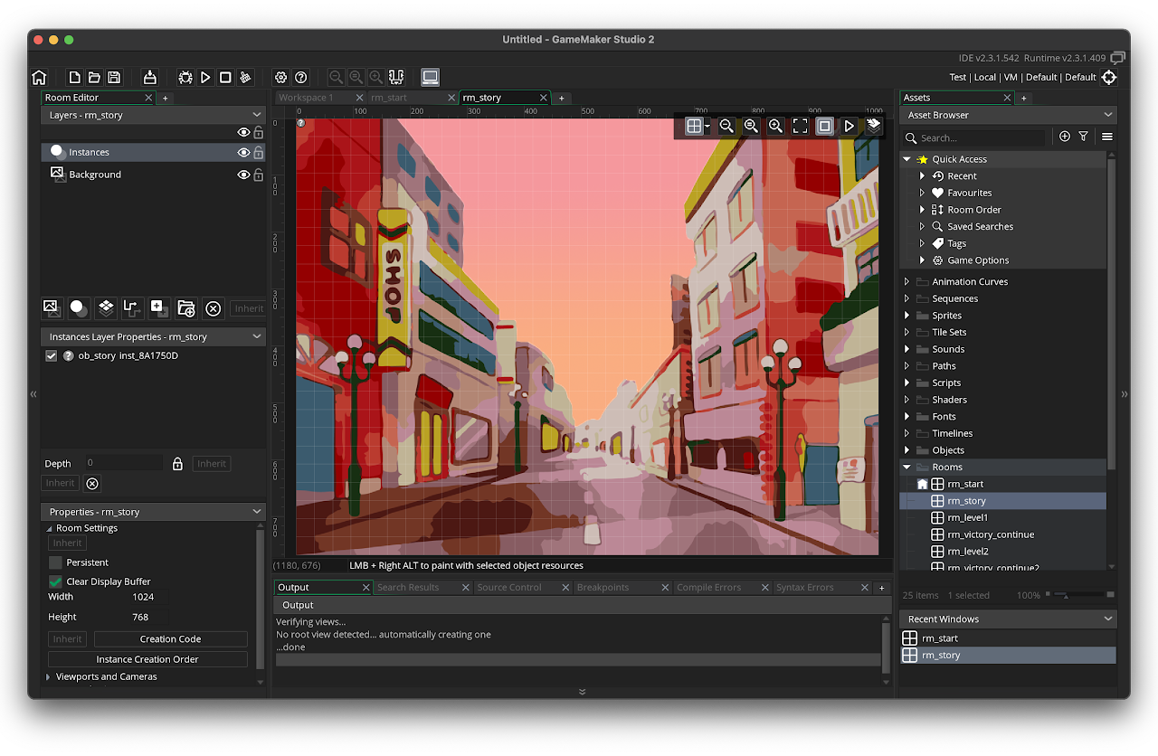The height and width of the screenshot is (756, 1158).
Task: Toggle the room grid icon
Action: [694, 127]
